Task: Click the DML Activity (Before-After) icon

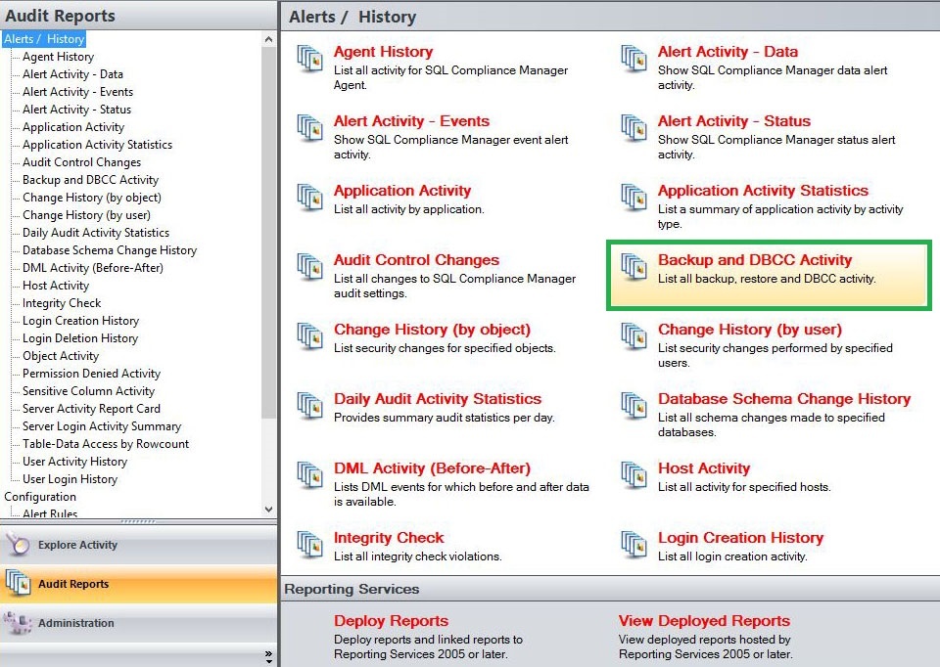Action: (x=310, y=475)
